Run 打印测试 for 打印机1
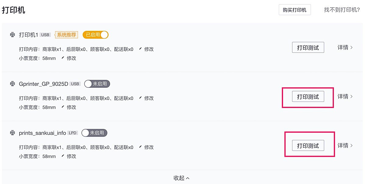366x184 pixels. 308,48
